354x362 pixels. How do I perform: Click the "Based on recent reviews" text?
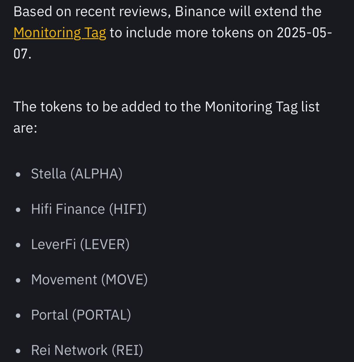click(92, 12)
